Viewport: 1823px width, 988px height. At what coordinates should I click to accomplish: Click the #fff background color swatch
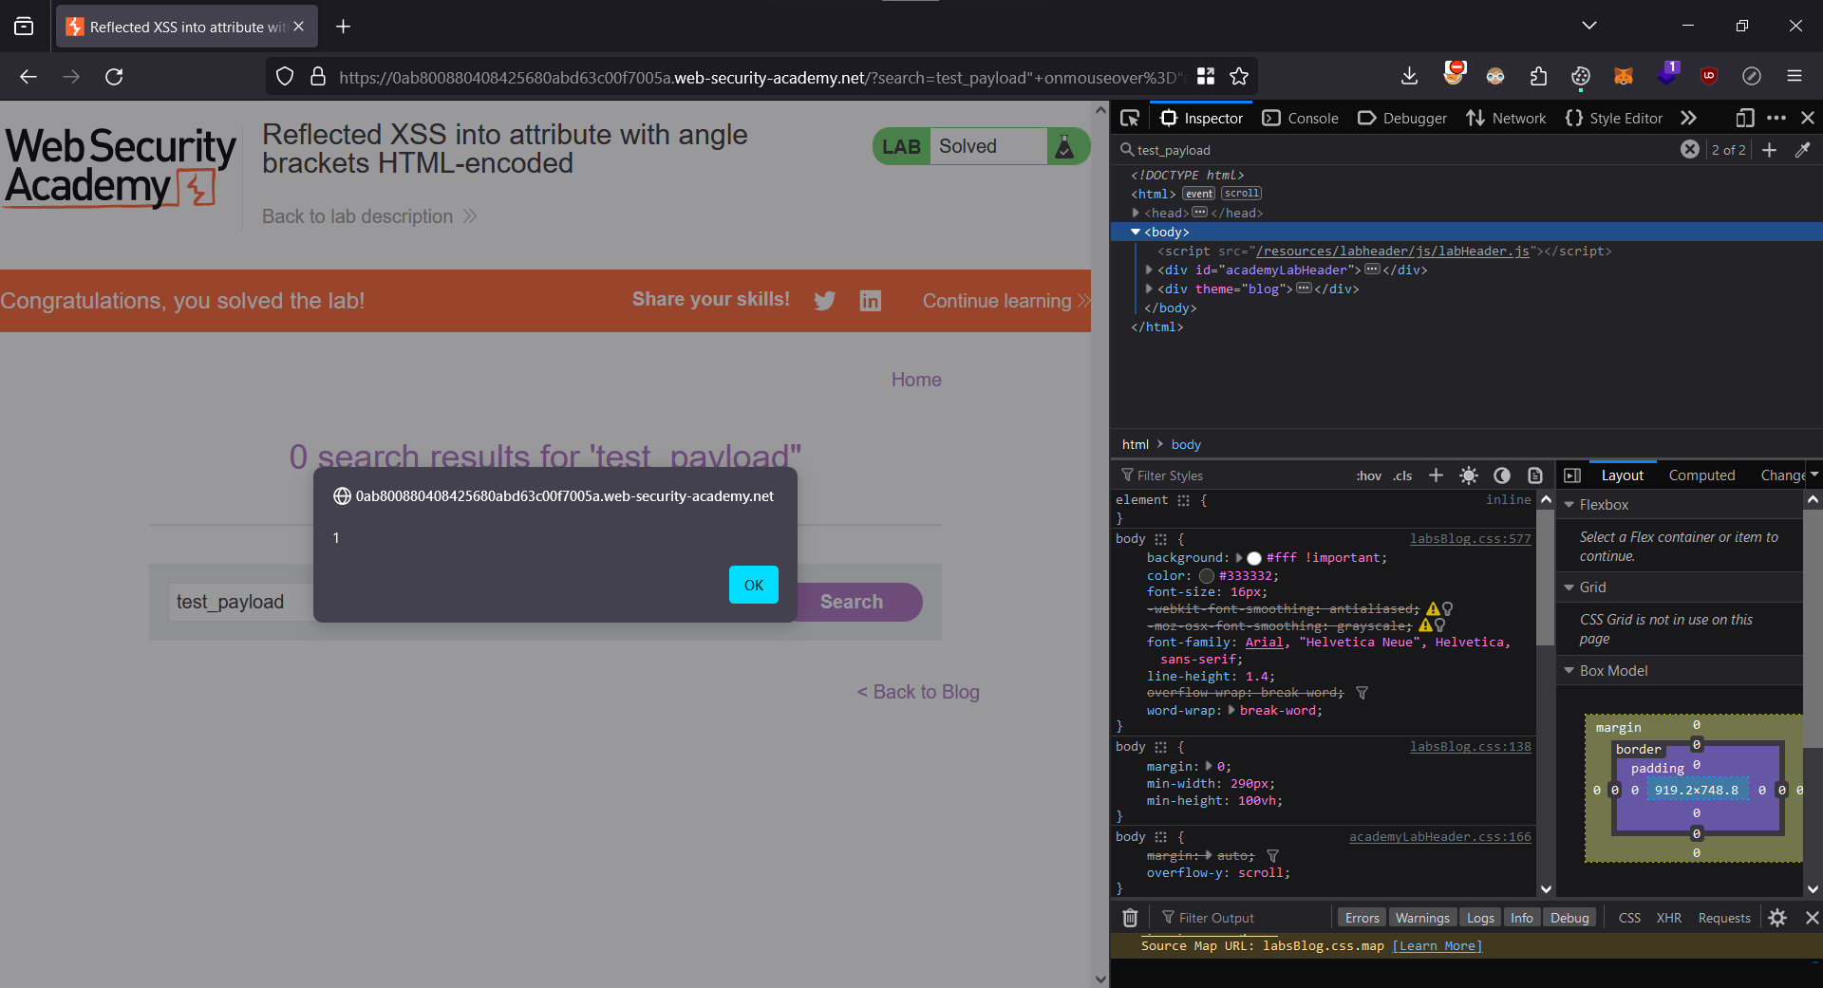point(1254,558)
